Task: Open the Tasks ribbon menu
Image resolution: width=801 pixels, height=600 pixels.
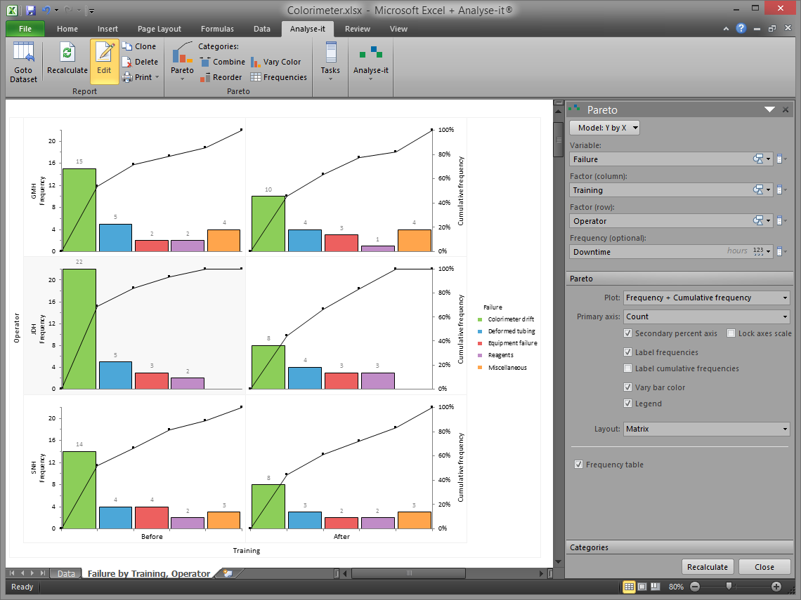Action: pyautogui.click(x=330, y=61)
